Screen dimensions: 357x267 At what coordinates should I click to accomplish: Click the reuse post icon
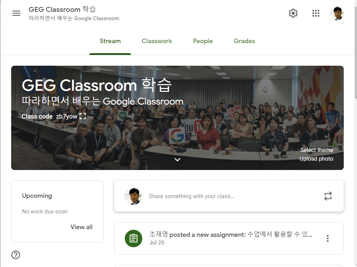coord(328,196)
